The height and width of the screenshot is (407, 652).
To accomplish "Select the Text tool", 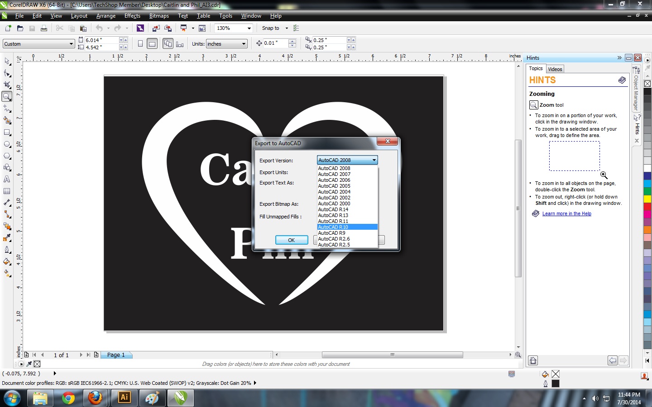I will [7, 179].
